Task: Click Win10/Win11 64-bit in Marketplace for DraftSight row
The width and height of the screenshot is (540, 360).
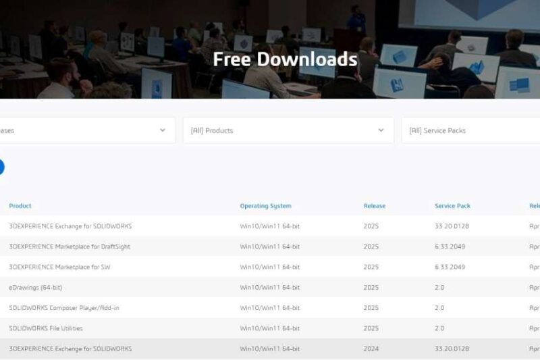Action: coord(269,247)
